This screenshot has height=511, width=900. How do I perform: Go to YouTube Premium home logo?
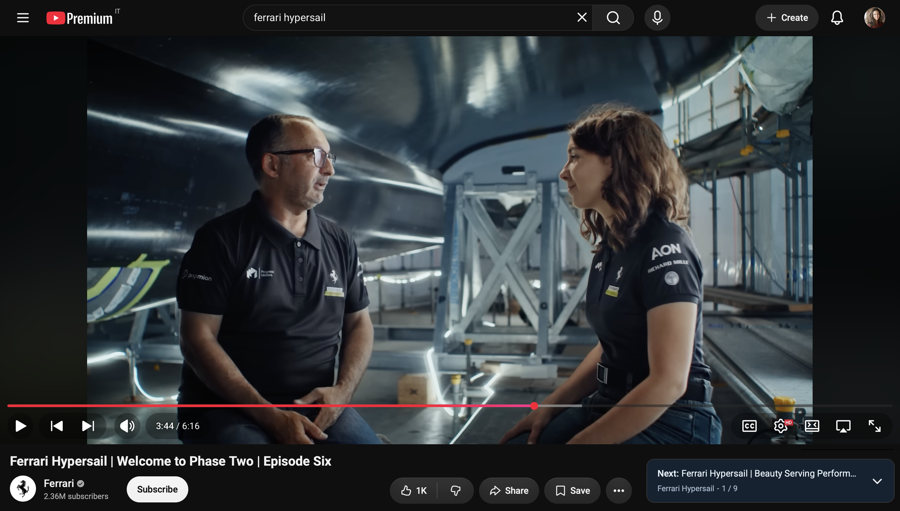click(80, 18)
